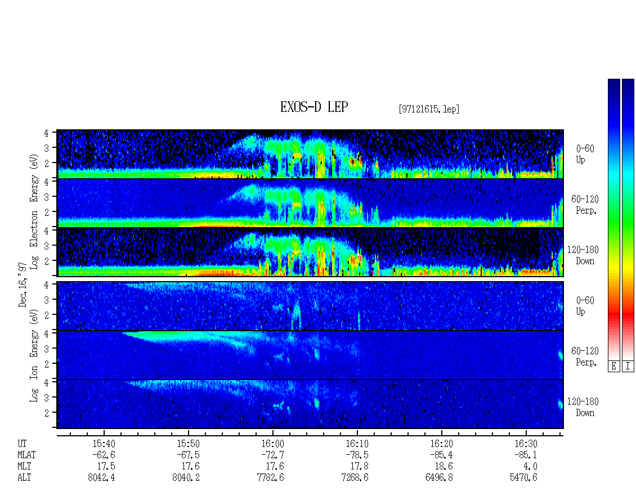
Task: Click the ALT row label
Action: (x=24, y=478)
